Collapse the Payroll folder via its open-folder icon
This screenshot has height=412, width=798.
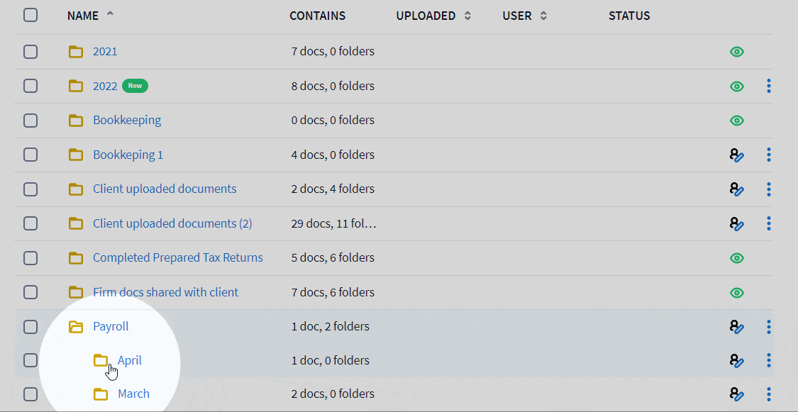76,327
